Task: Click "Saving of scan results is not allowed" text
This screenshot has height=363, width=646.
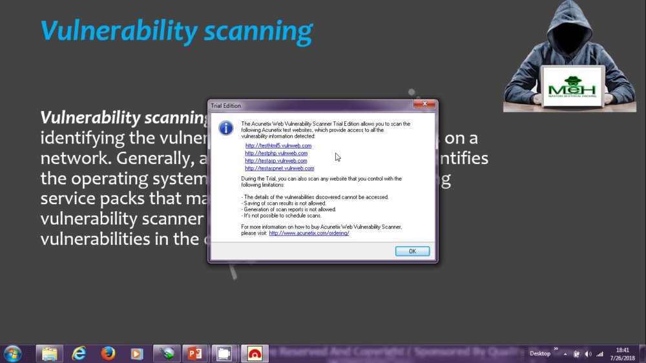Action: [x=284, y=203]
